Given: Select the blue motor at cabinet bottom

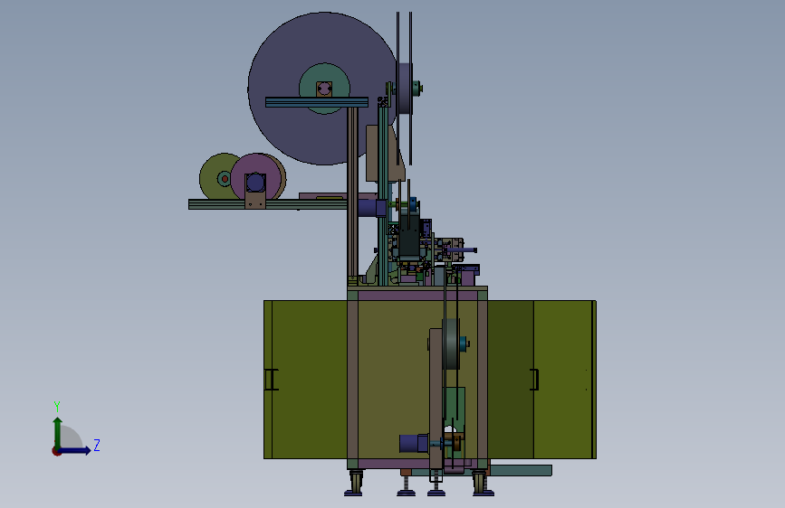Looking at the screenshot, I should click(x=414, y=443).
